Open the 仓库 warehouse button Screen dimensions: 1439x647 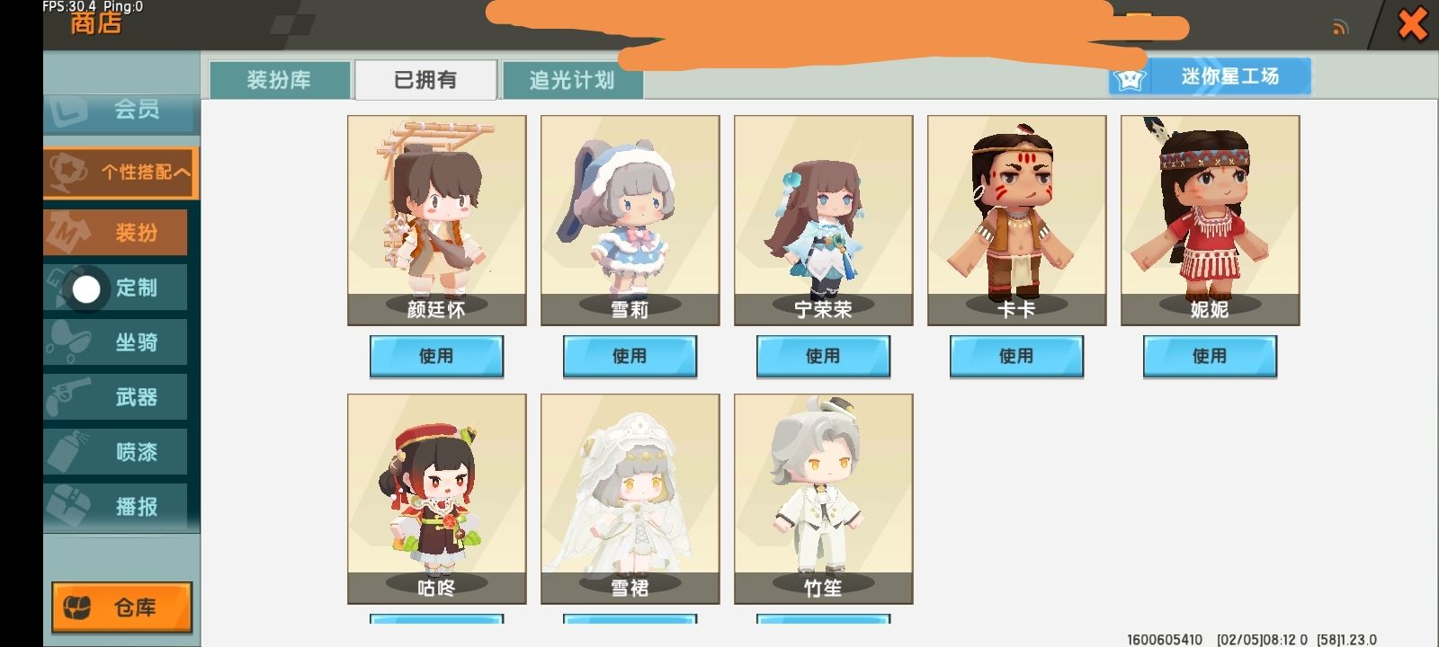(x=121, y=607)
